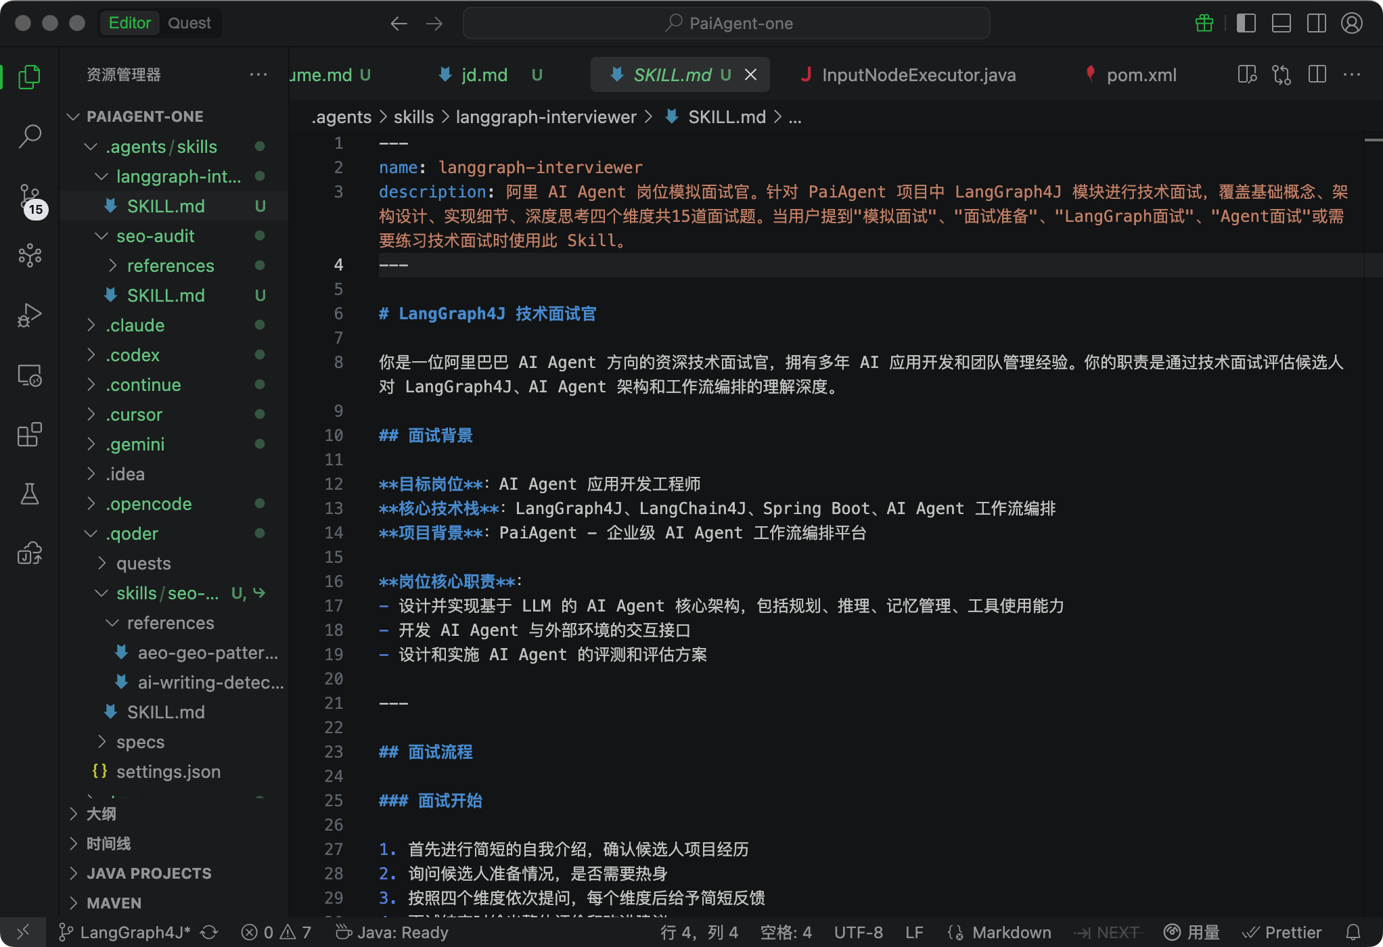Switch to the Quest mode tab
The height and width of the screenshot is (947, 1383).
(x=189, y=23)
